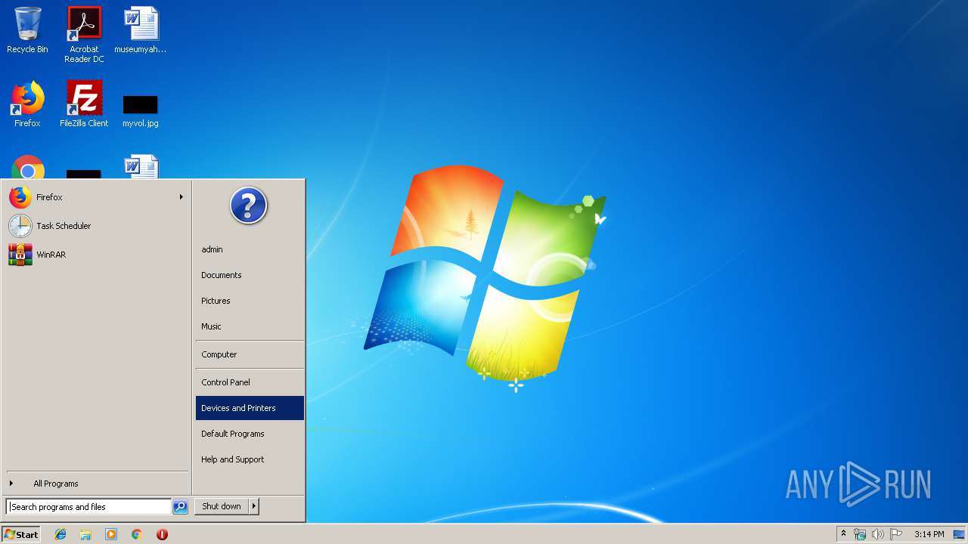Viewport: 968px width, 544px height.
Task: Open Acrobat Reader DC desktop shortcut
Action: [84, 35]
